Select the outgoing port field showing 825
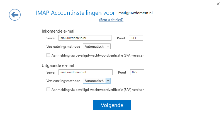224x131 pixels. [137, 72]
